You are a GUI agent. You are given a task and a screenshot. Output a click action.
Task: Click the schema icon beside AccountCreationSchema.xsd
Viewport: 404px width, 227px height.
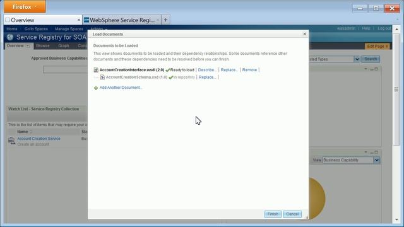(102, 77)
